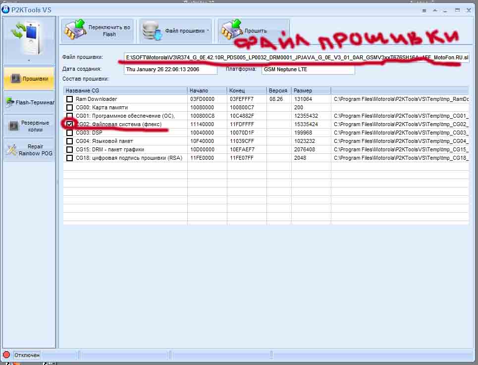Click the tmp_RamDc temp file path
Image resolution: width=478 pixels, height=365 pixels.
pyautogui.click(x=401, y=99)
